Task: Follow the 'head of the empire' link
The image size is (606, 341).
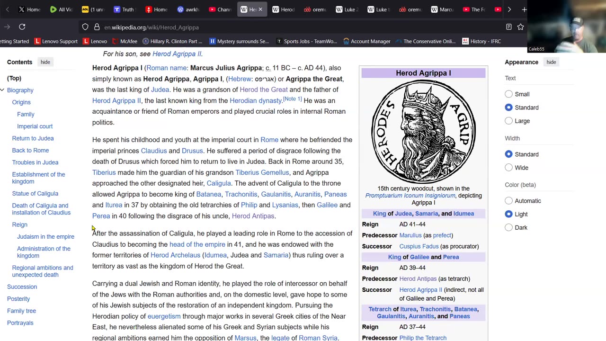Action: [197, 244]
